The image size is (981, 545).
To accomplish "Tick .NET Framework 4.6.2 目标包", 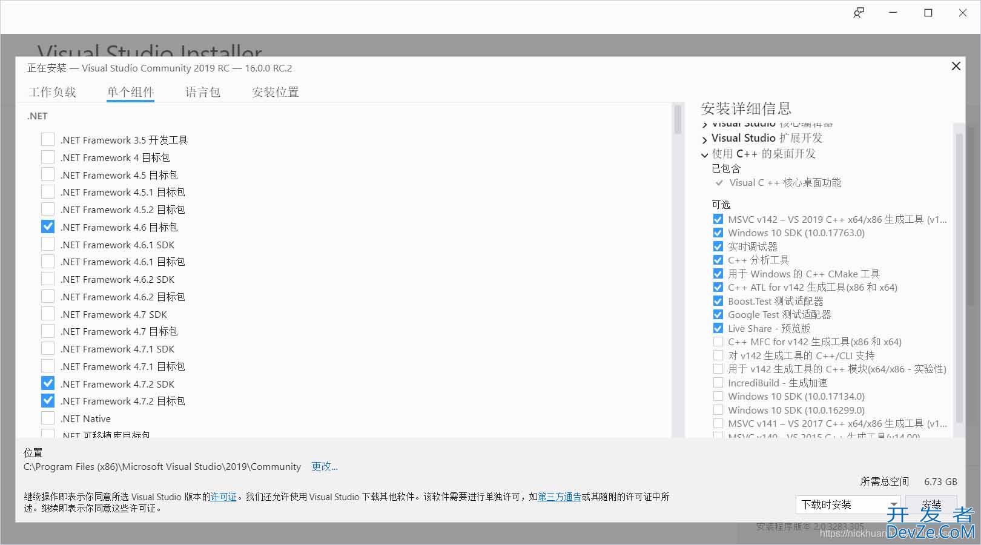I will pyautogui.click(x=48, y=297).
